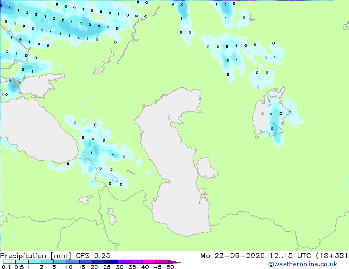The height and width of the screenshot is (269, 349).
Task: Select the 5–10 mm legend color swatch
Action: (60, 262)
